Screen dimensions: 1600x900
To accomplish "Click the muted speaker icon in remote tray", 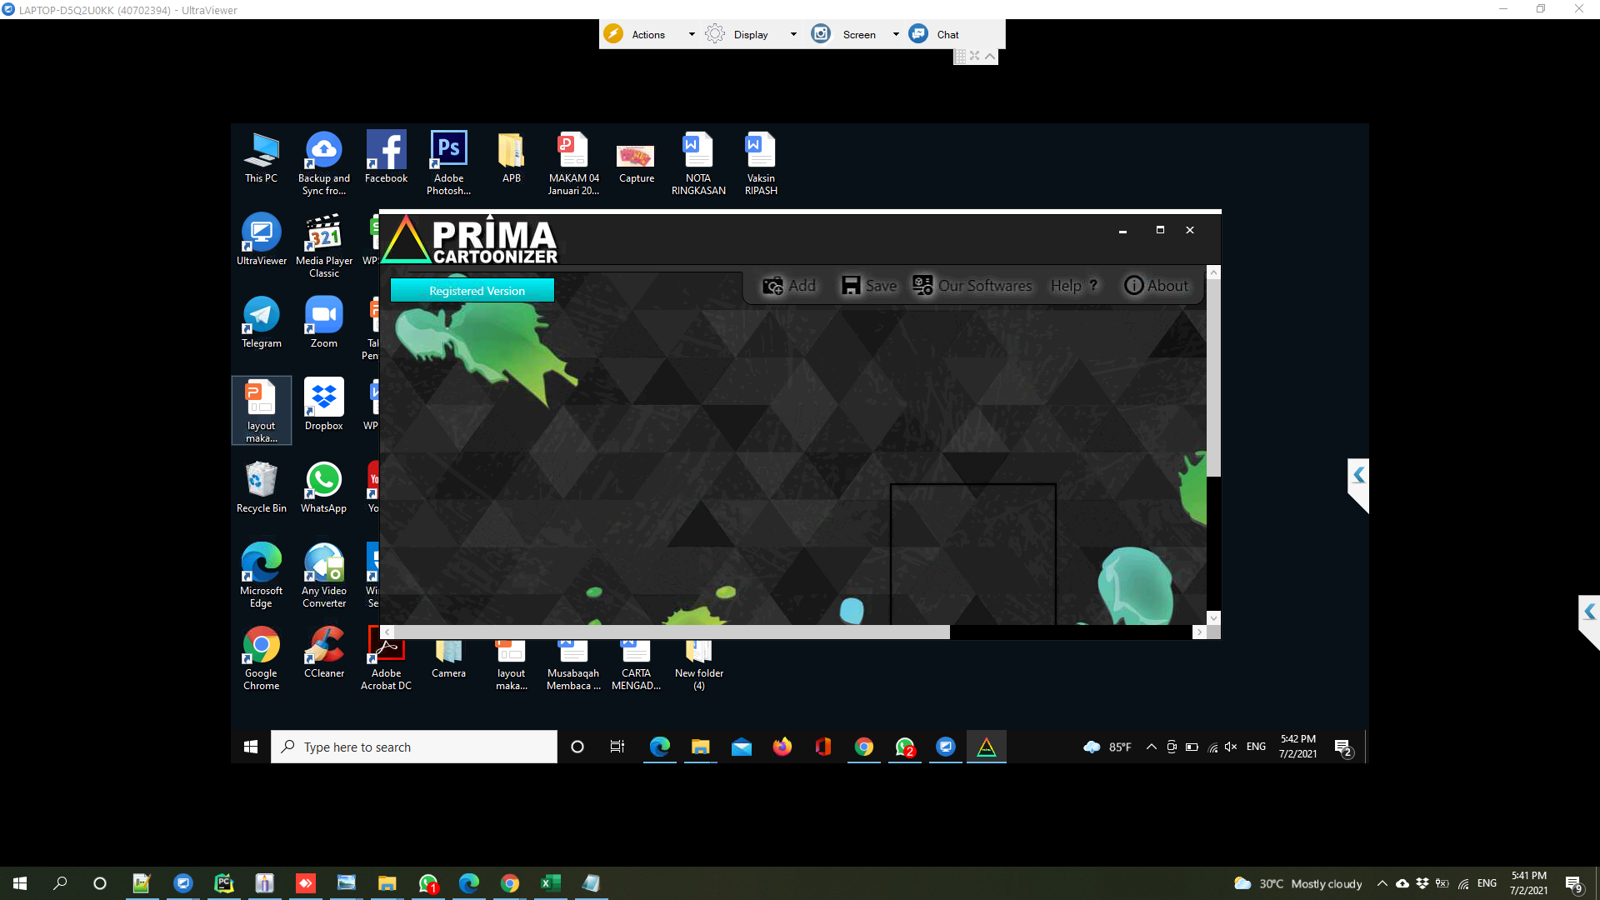I will (1231, 747).
